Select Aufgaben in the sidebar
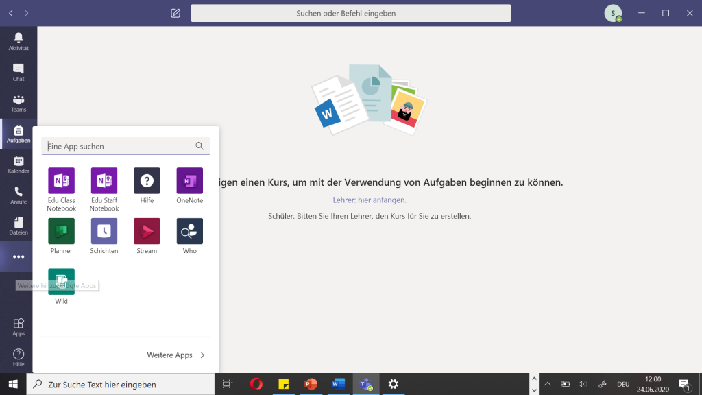Viewport: 702px width, 395px height. 19,134
